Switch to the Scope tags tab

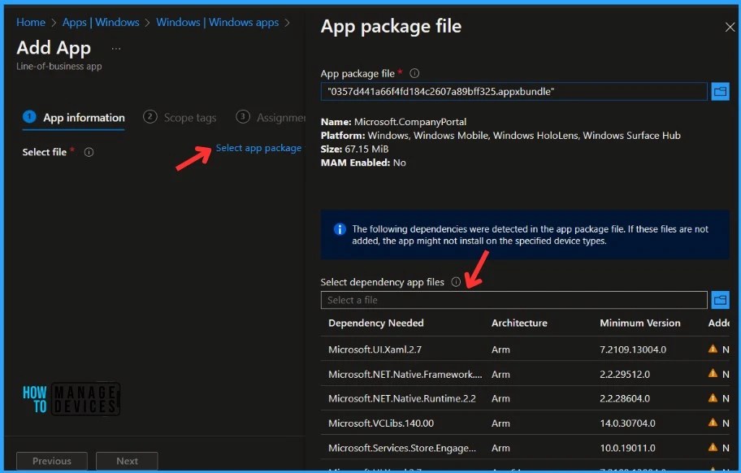tap(189, 117)
